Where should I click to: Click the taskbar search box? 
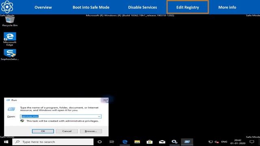click(53, 142)
